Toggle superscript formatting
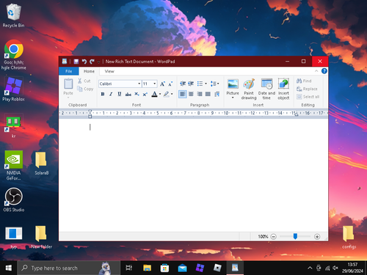 145,94
